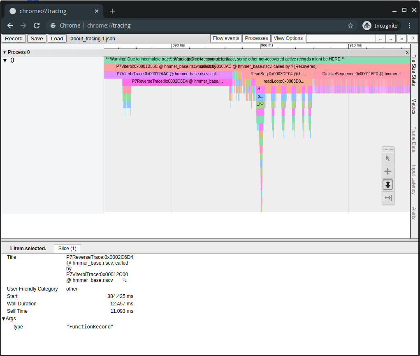Open the View Options dropdown
This screenshot has width=420, height=356.
pos(288,38)
